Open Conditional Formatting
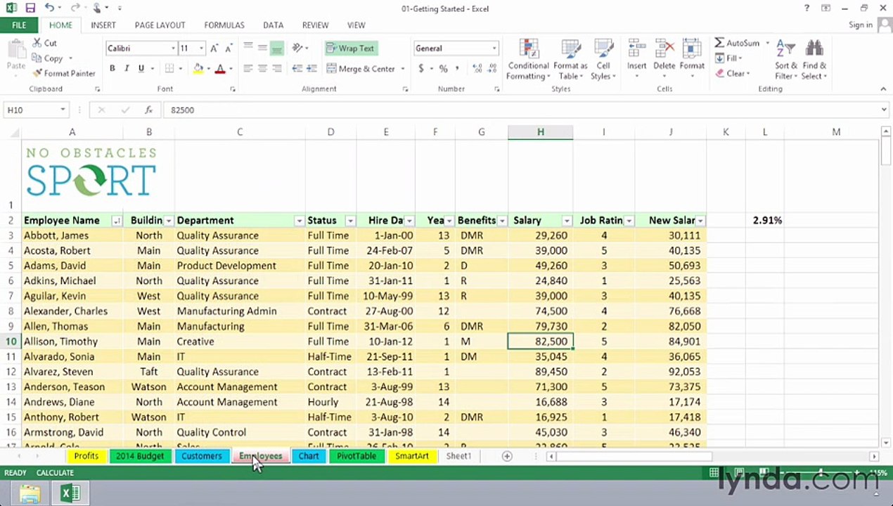The height and width of the screenshot is (506, 893). point(529,60)
